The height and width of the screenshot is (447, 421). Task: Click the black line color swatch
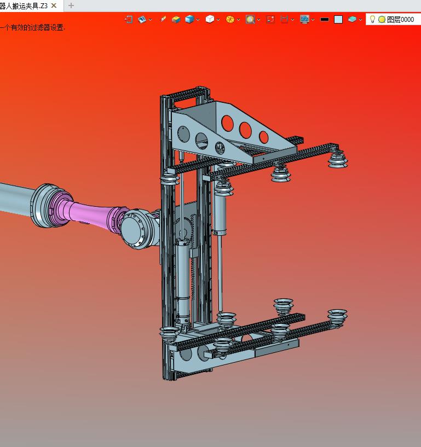[325, 19]
